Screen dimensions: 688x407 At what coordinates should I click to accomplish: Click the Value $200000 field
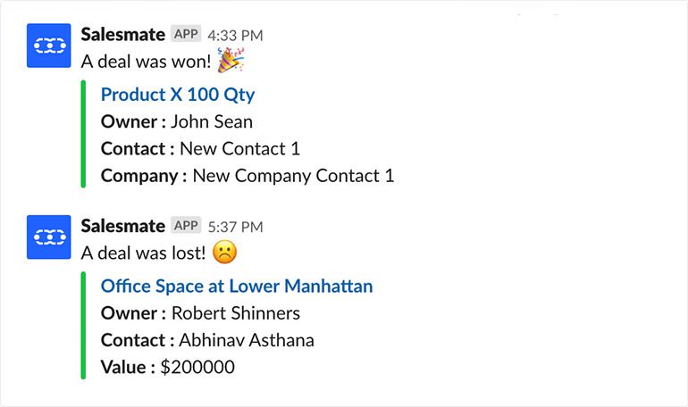click(168, 367)
